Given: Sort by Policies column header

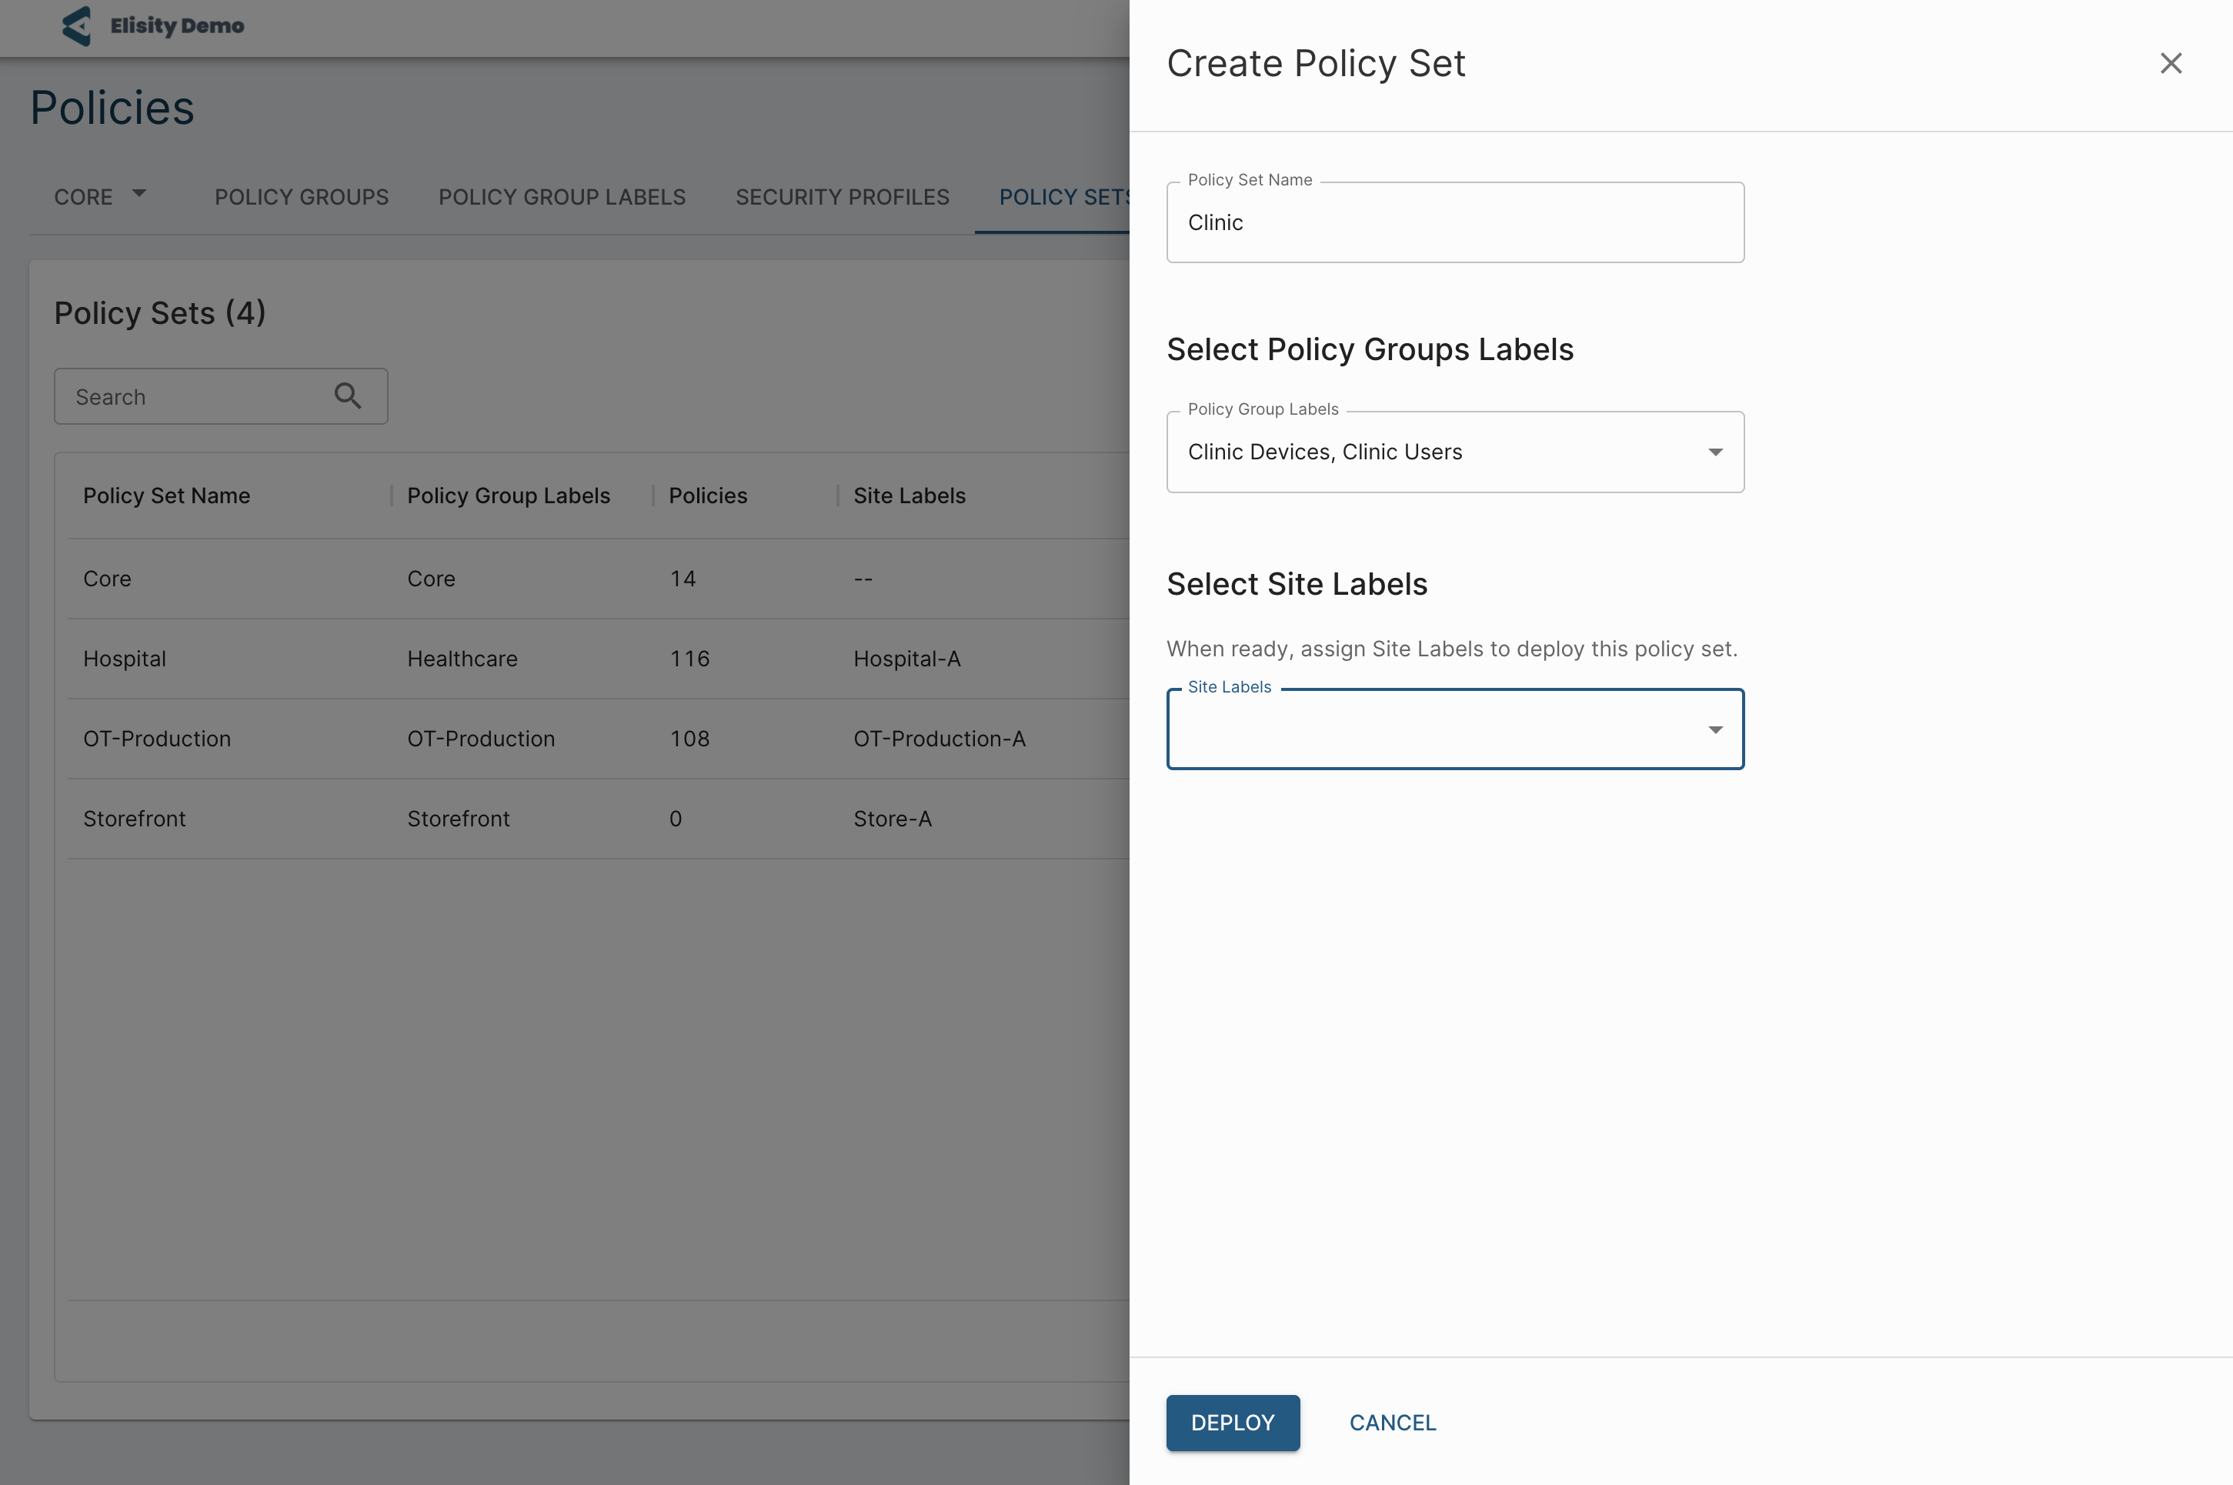Looking at the screenshot, I should point(707,496).
